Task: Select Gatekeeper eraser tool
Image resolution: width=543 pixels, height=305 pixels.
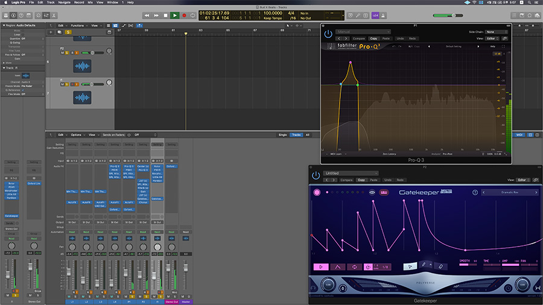Action: click(440, 266)
